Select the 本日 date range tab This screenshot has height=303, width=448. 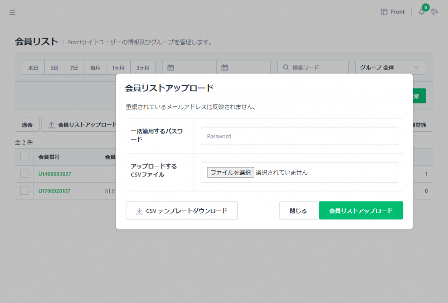click(x=33, y=68)
